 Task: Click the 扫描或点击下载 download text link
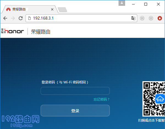point(151,120)
